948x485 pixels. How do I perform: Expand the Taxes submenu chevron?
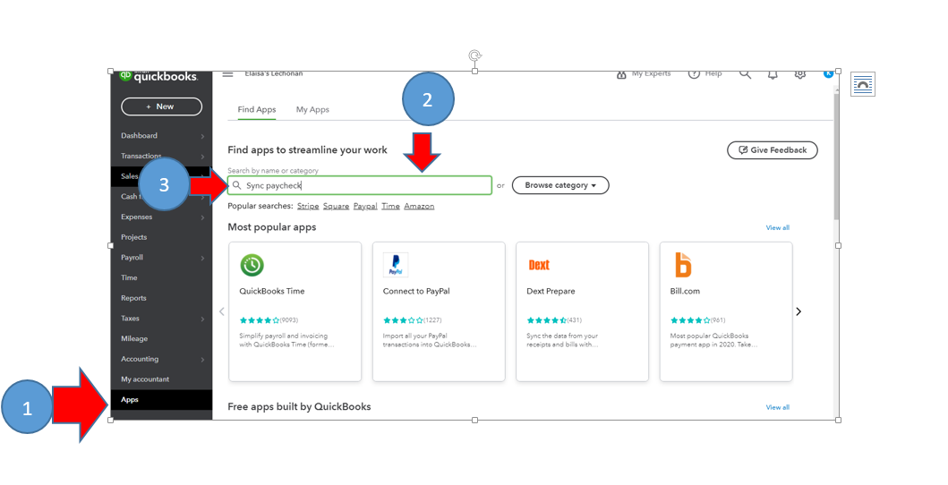tap(202, 319)
